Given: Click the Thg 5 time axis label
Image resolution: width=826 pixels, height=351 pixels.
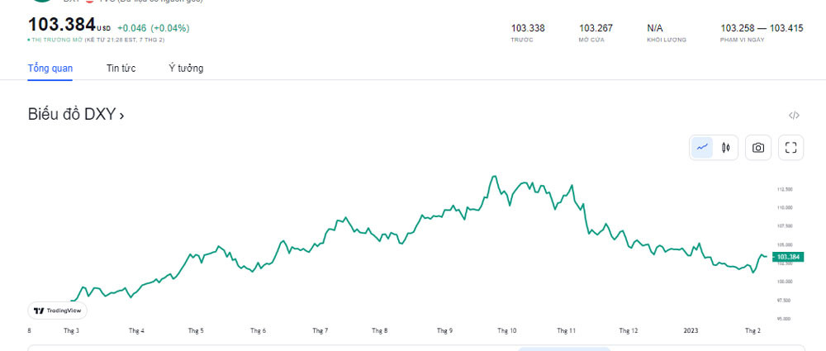Looking at the screenshot, I should (196, 330).
